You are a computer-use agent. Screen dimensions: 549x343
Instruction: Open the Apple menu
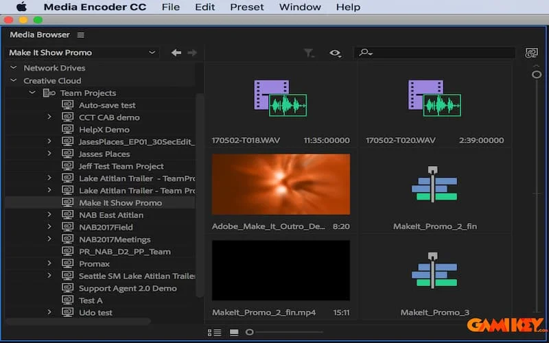[21, 7]
